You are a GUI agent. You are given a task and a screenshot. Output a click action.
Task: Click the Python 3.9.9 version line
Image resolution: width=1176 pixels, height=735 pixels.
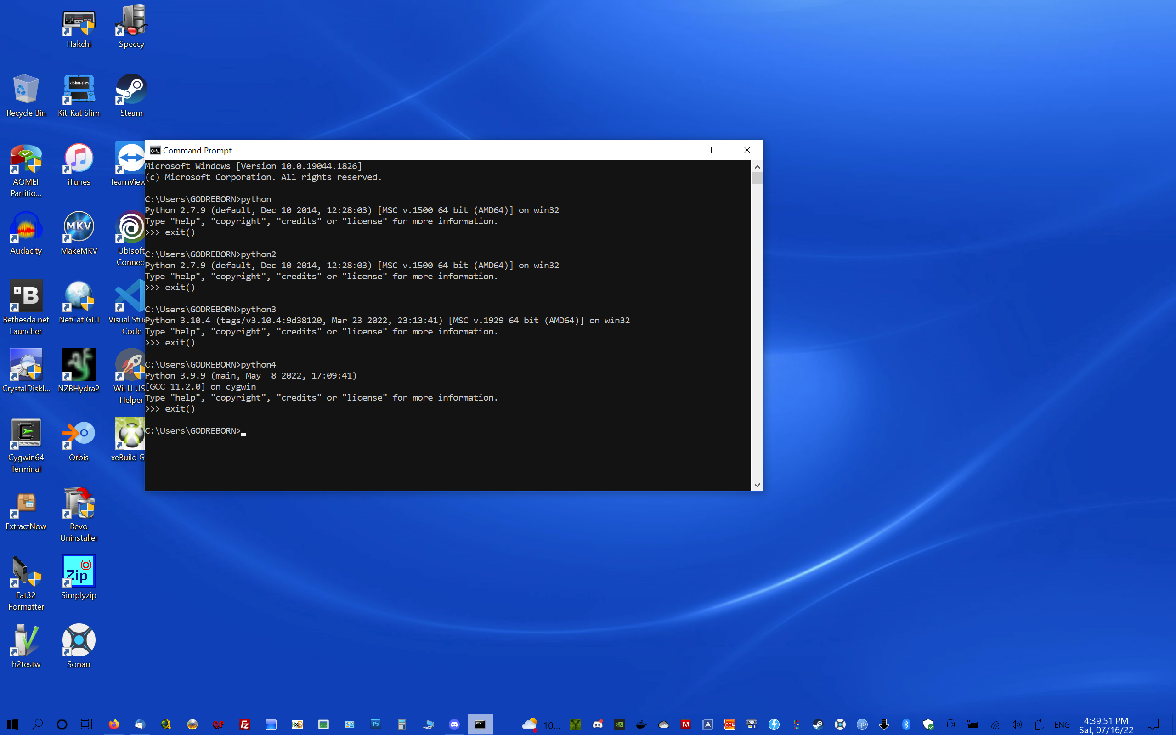pos(251,376)
